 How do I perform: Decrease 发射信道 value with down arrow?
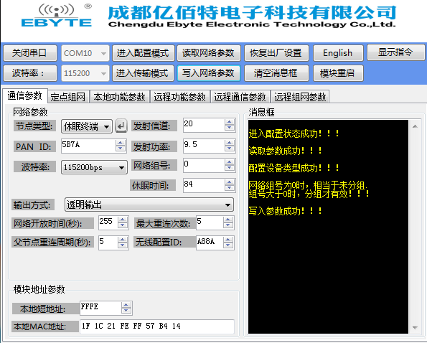(230, 128)
